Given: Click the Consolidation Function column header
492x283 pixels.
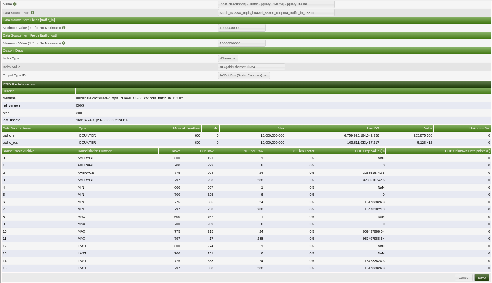Looking at the screenshot, I should click(118, 151).
